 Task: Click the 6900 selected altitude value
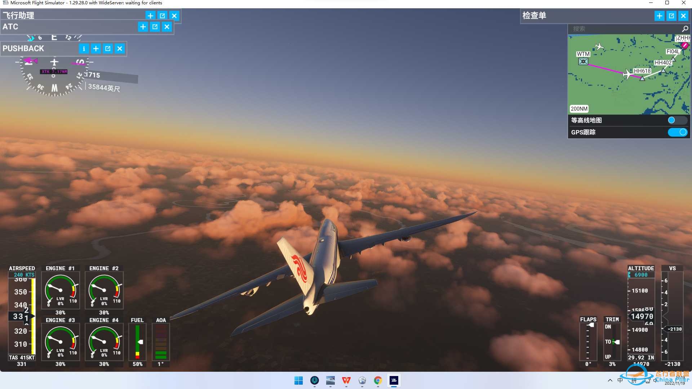pos(641,275)
